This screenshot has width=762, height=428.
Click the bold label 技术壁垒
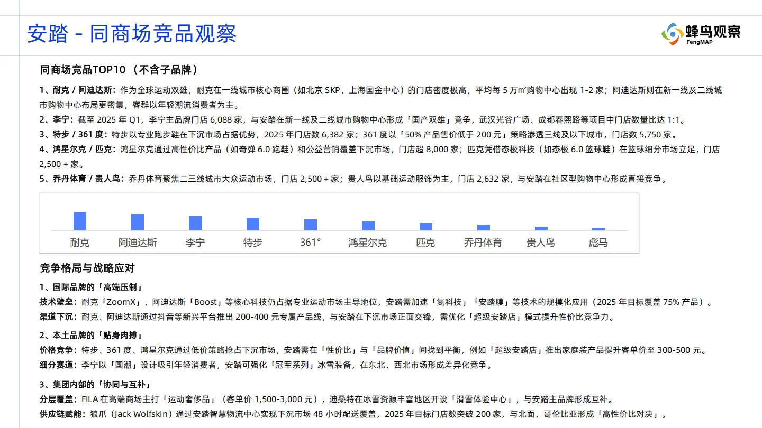(59, 302)
